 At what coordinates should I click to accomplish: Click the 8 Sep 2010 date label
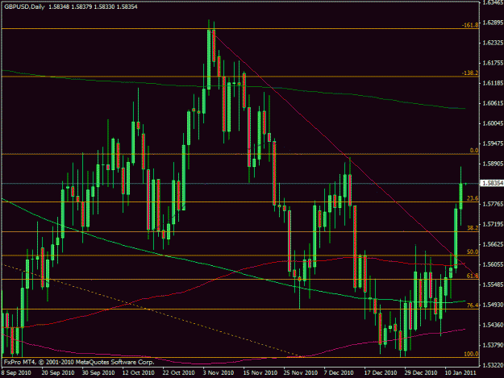point(16,372)
